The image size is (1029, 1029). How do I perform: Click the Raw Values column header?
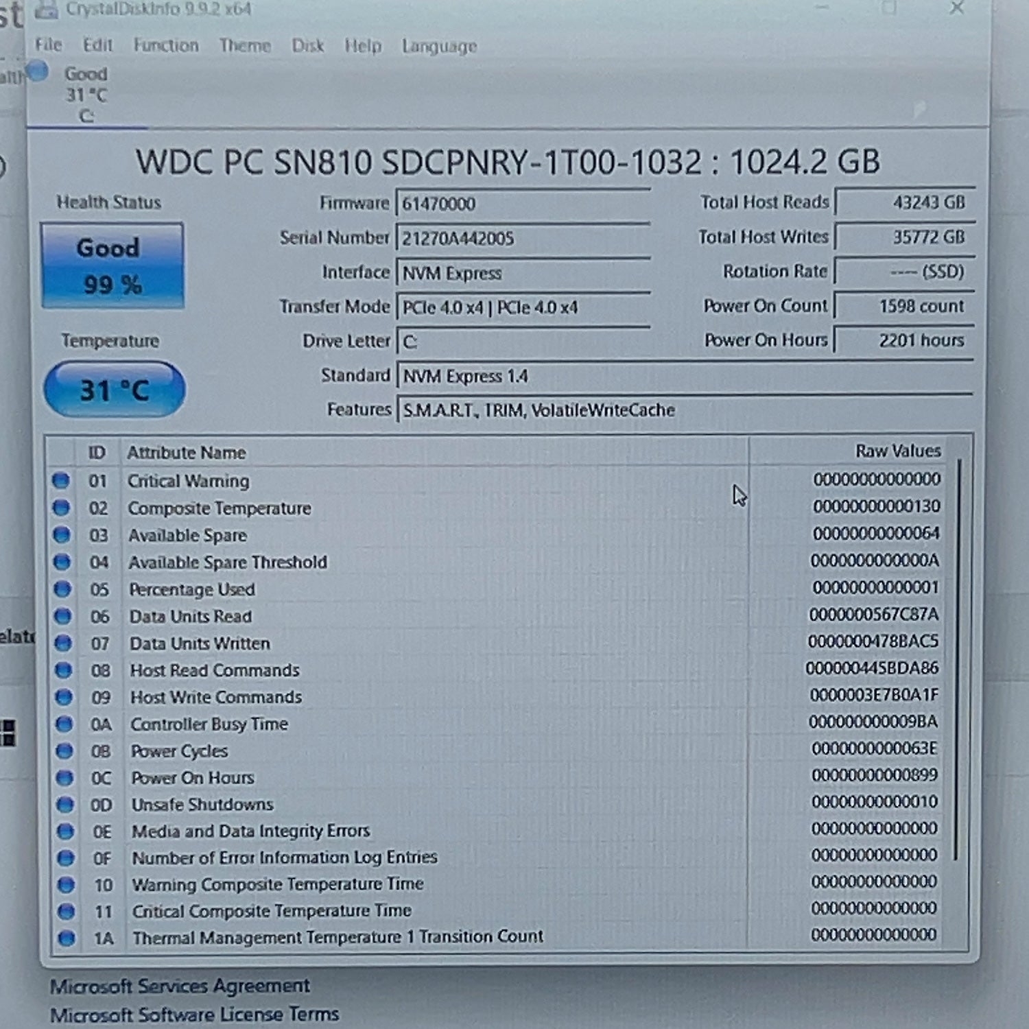898,451
